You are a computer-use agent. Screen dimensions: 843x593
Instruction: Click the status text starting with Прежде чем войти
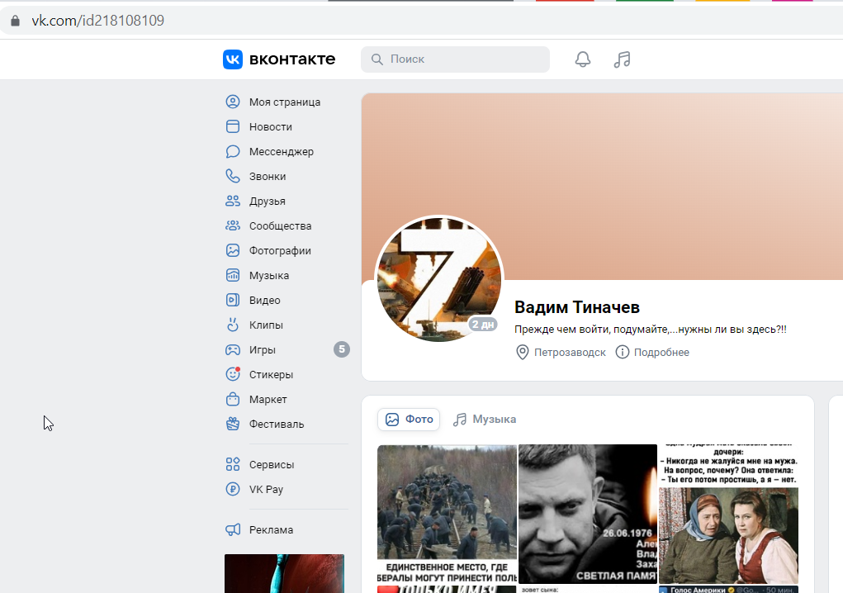click(651, 329)
